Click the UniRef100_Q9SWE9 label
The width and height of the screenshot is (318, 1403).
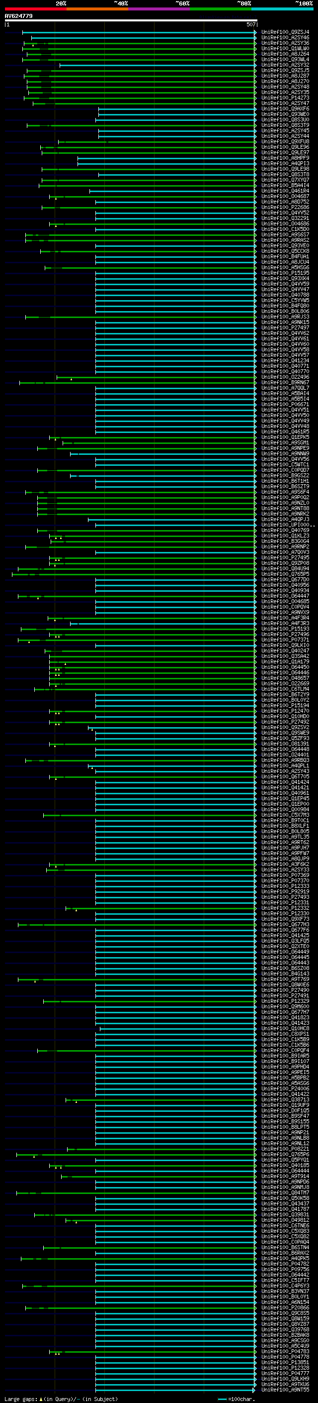click(285, 733)
